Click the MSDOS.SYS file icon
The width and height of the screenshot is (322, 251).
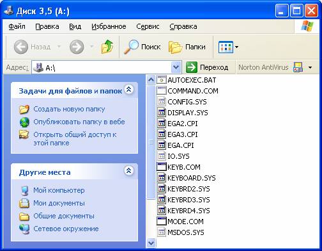[x=161, y=232]
